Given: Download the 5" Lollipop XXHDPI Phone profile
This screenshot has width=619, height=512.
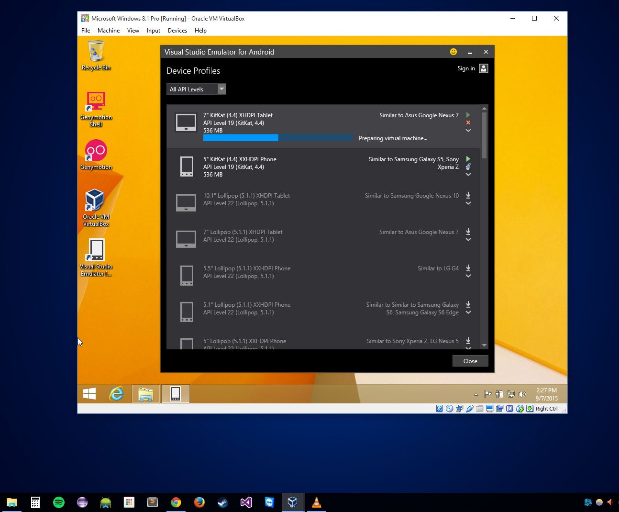Looking at the screenshot, I should [468, 341].
